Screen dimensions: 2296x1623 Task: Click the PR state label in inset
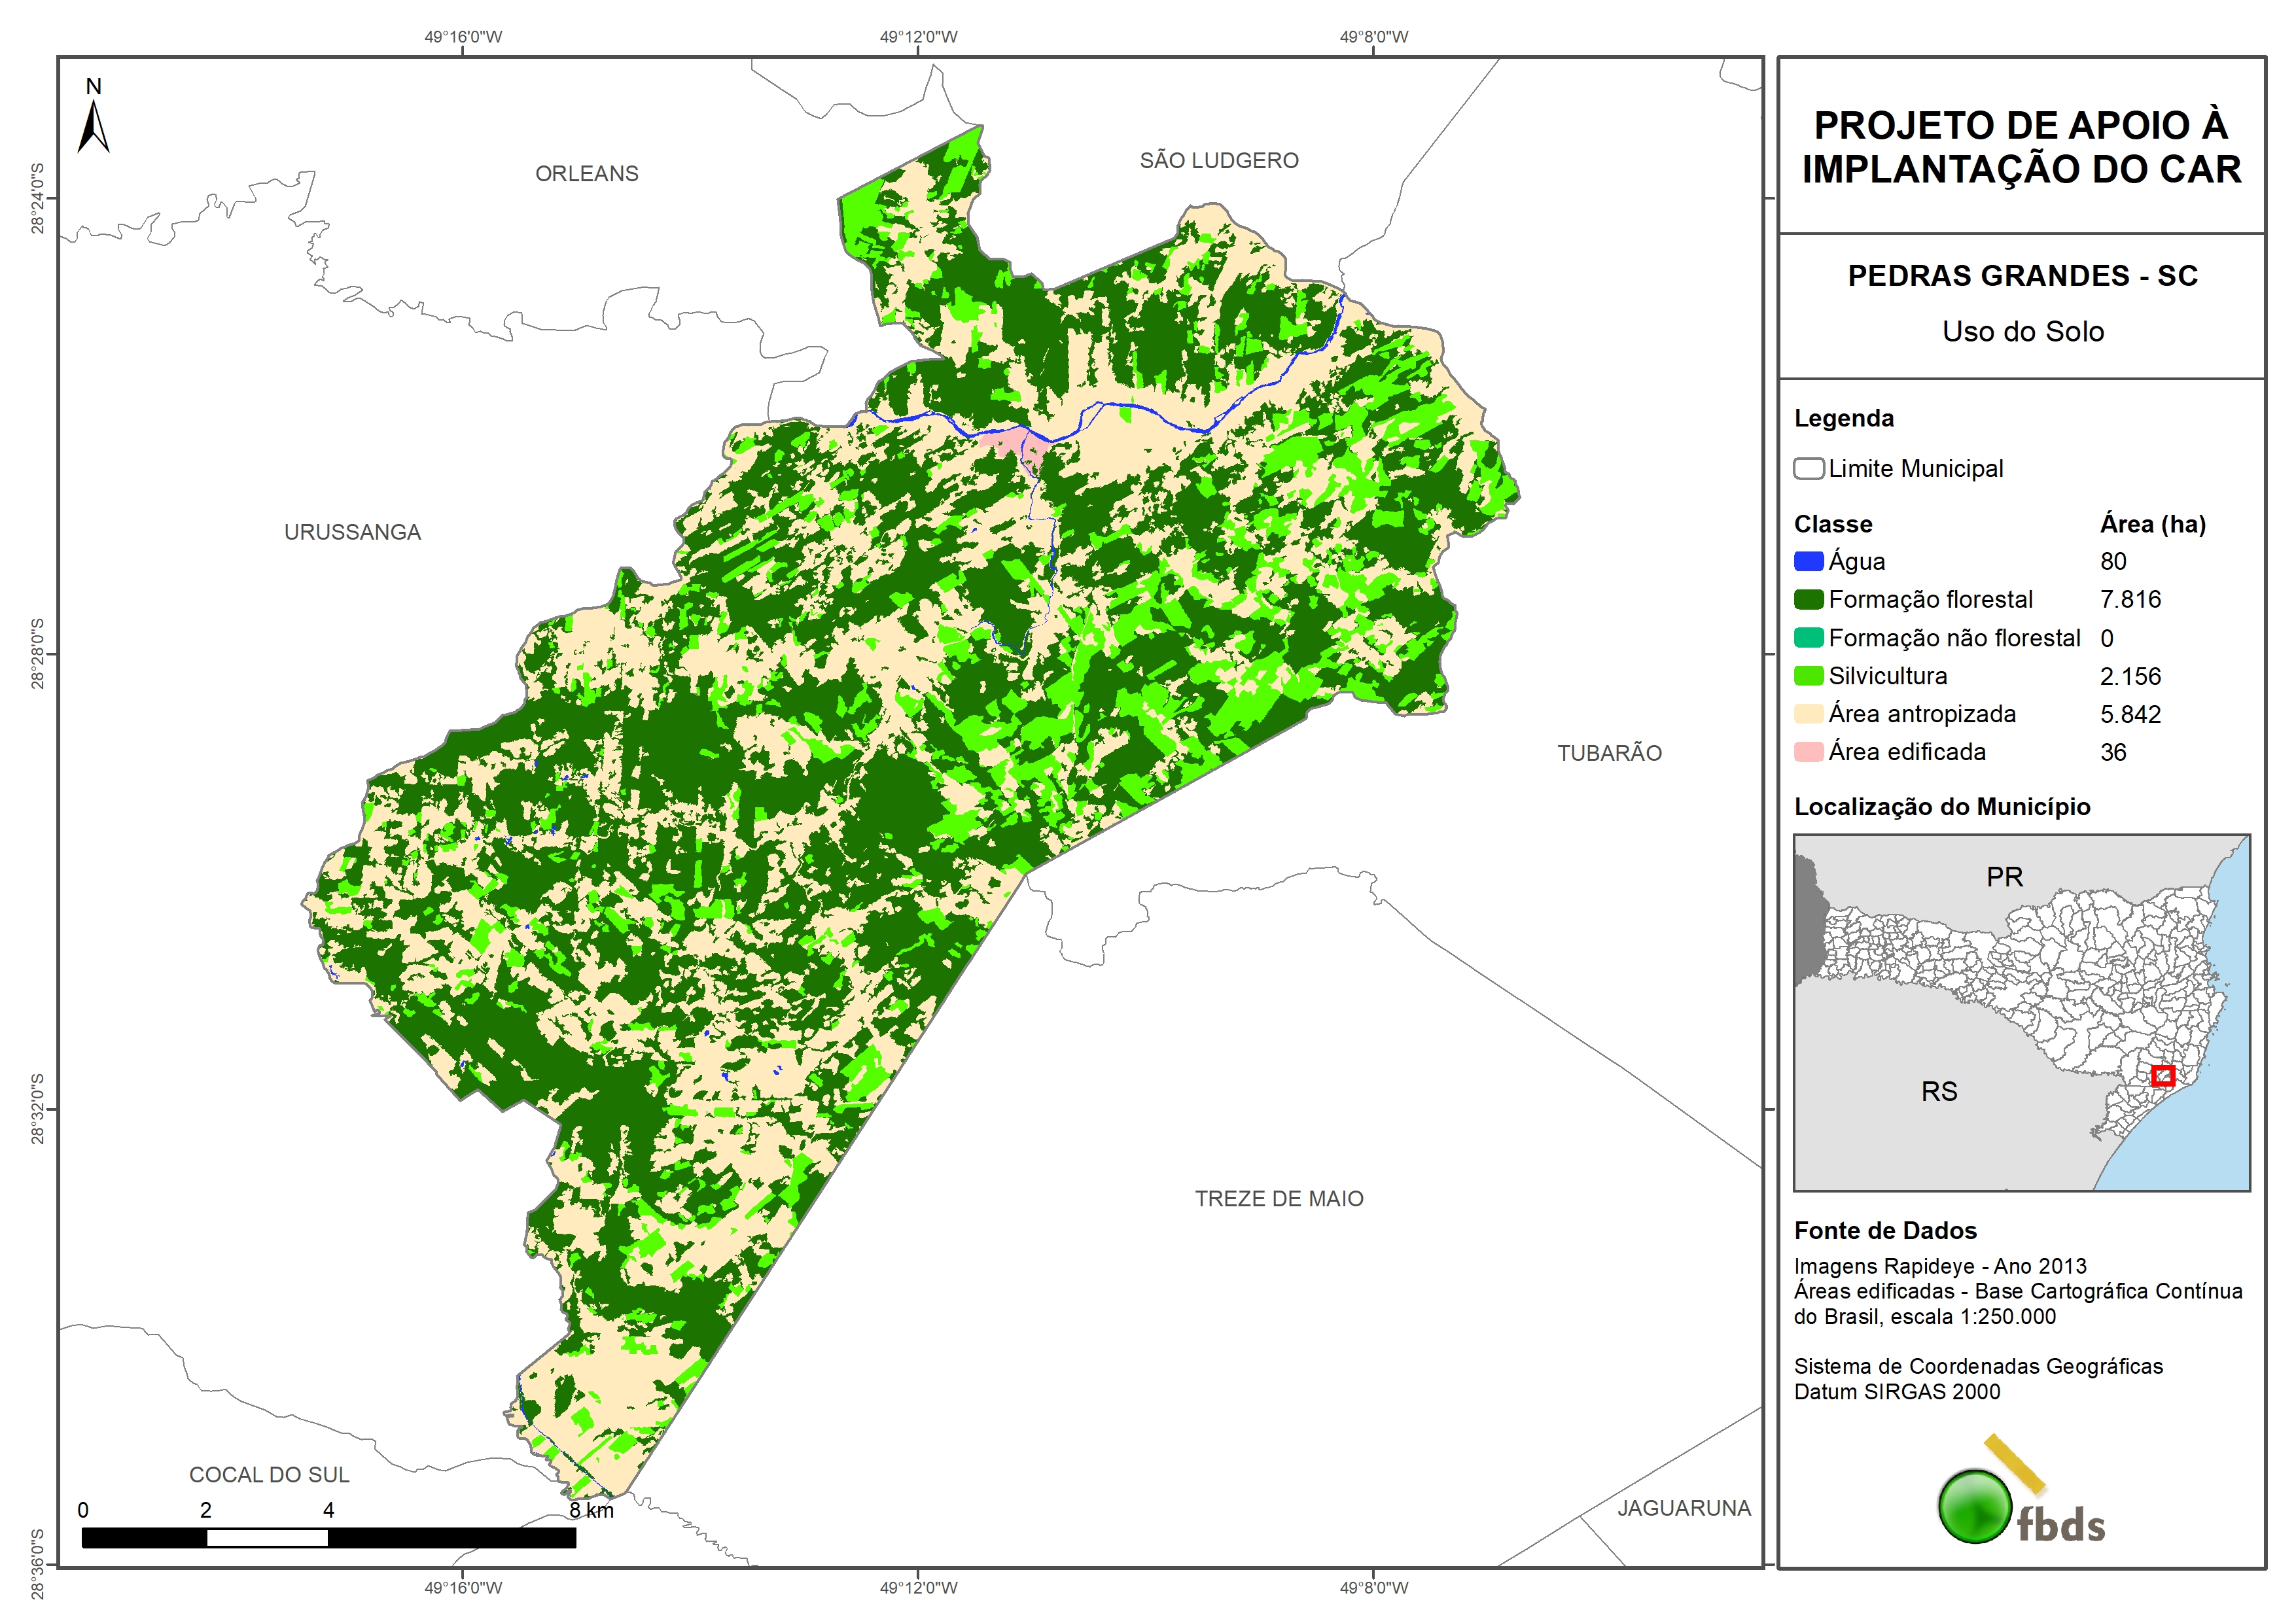point(2004,877)
